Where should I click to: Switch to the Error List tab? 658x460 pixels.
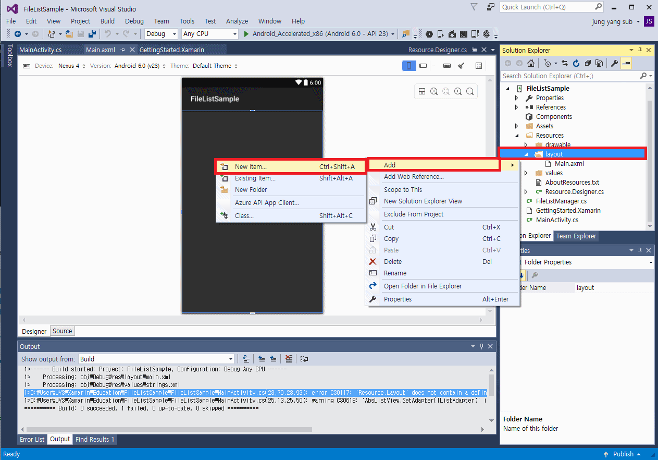coord(32,439)
